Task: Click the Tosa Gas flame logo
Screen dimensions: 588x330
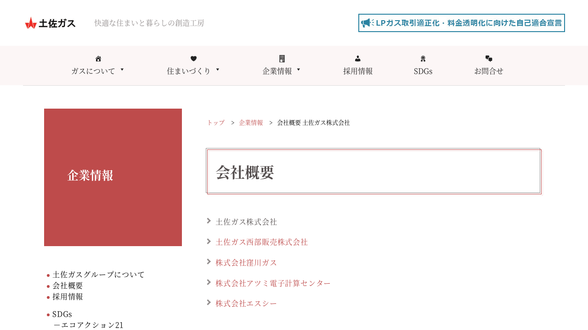Action: pos(31,23)
